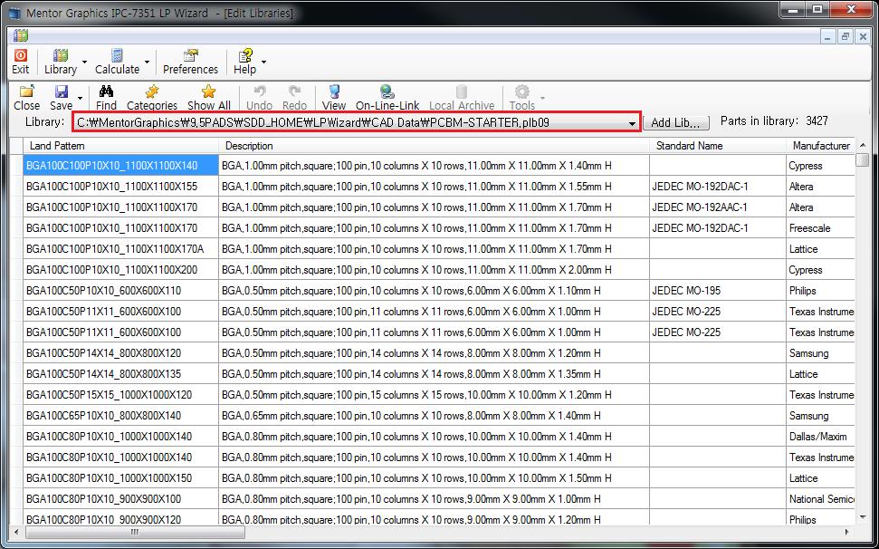Click the Help icon

click(x=245, y=55)
